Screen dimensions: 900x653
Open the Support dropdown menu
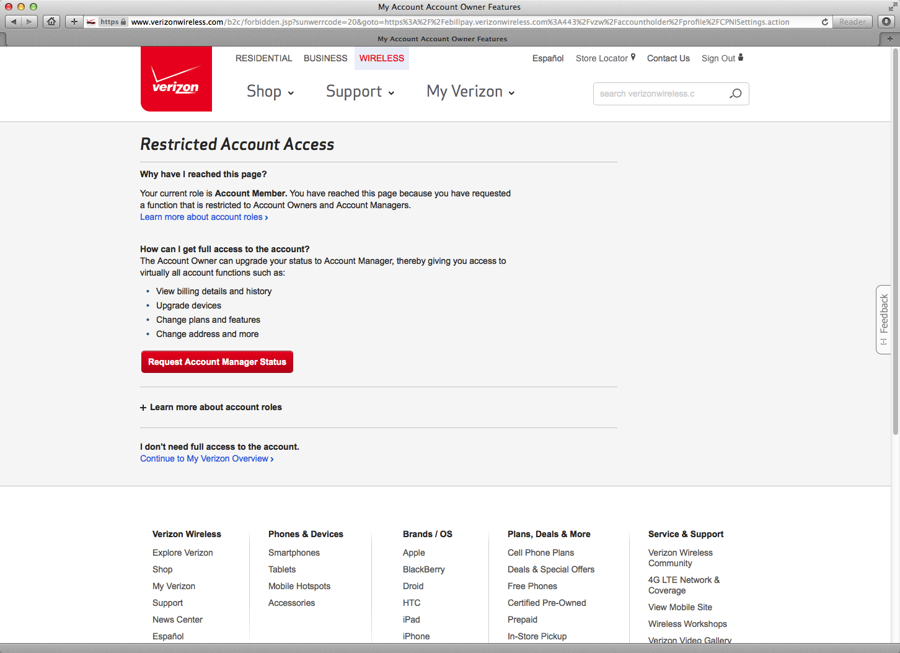tap(360, 92)
